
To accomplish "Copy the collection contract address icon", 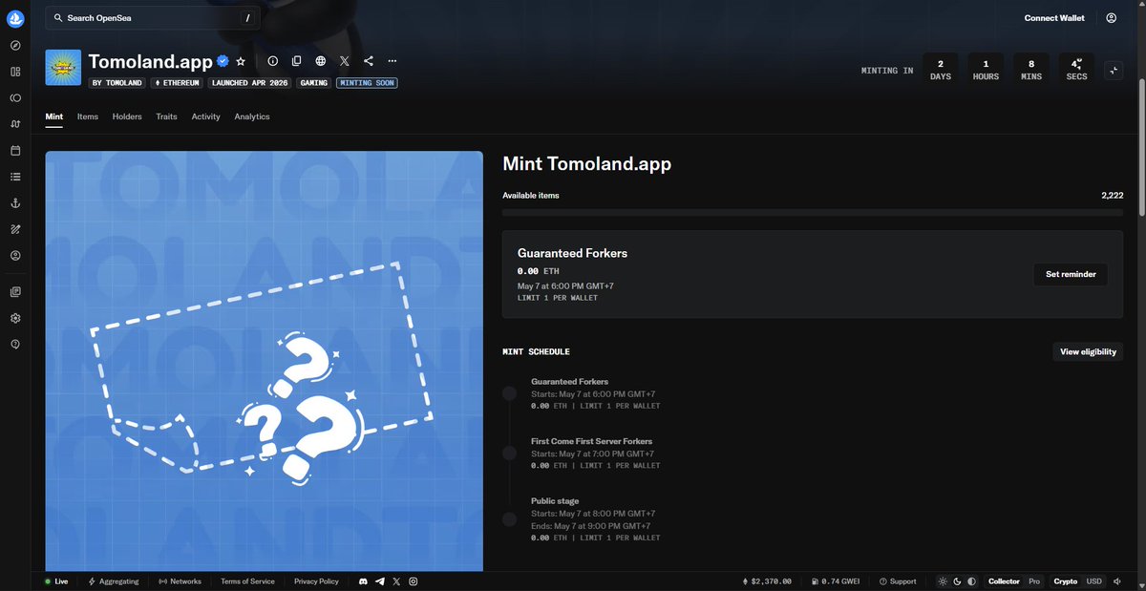I will pyautogui.click(x=296, y=61).
